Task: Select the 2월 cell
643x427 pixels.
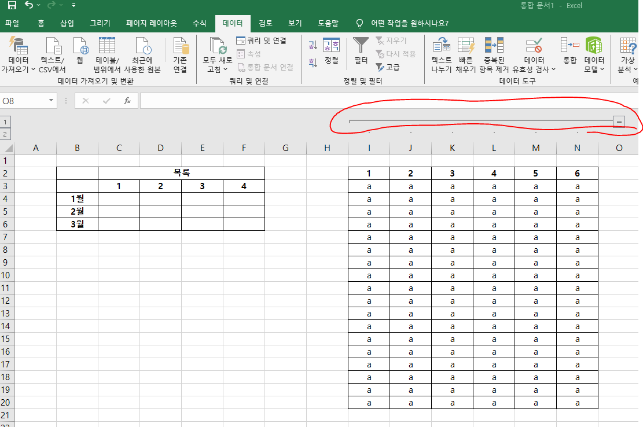Action: pyautogui.click(x=77, y=211)
